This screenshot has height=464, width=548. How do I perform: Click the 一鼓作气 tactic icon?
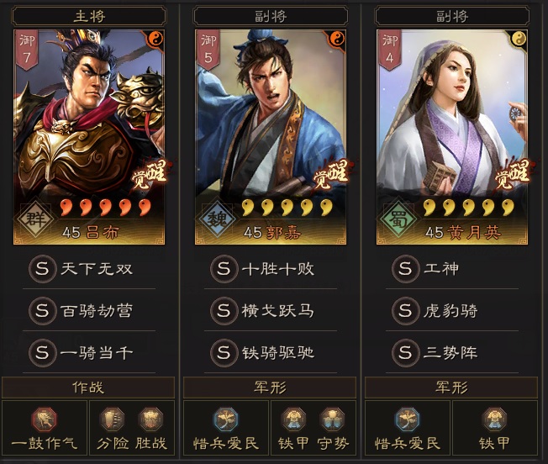pos(45,419)
